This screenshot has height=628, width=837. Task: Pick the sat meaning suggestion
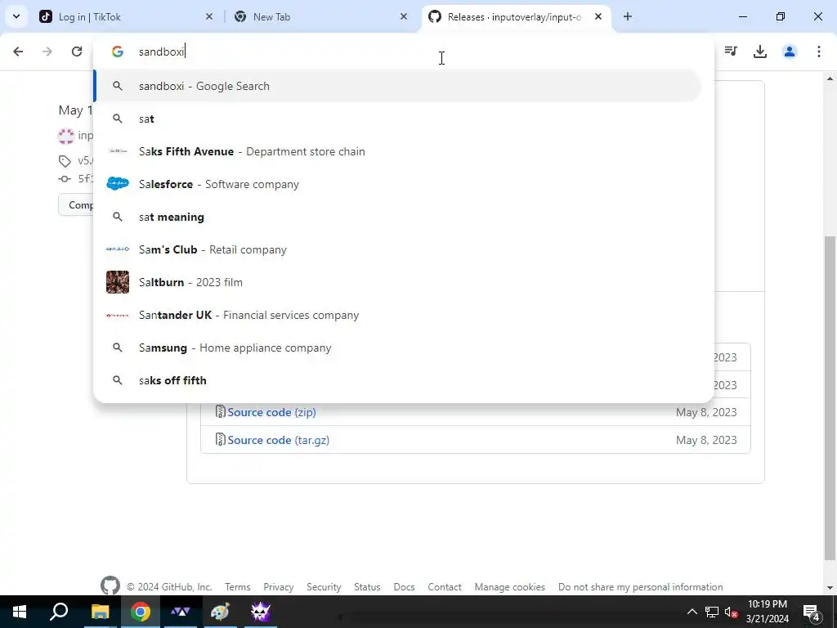[x=398, y=217]
